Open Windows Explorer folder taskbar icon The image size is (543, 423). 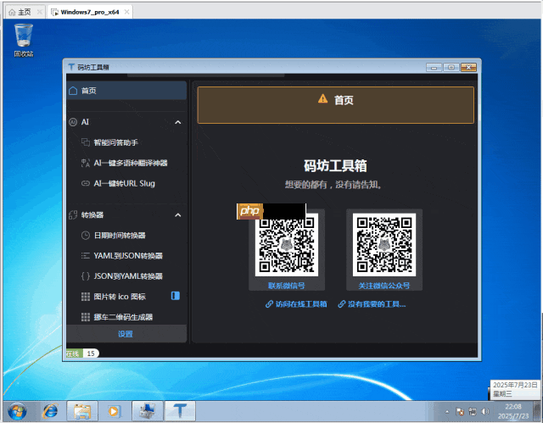click(82, 411)
